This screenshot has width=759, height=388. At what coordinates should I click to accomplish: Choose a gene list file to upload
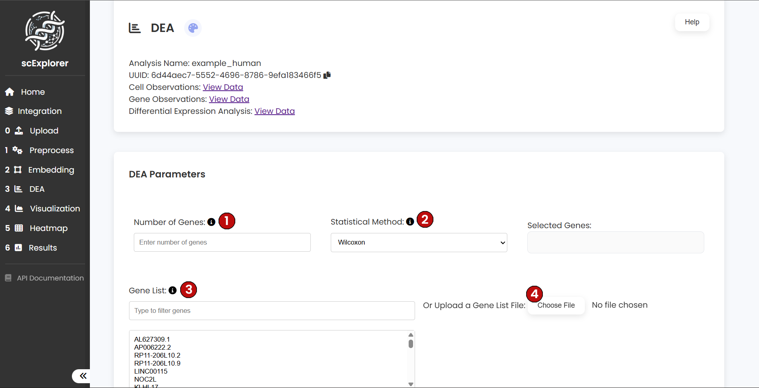(556, 305)
